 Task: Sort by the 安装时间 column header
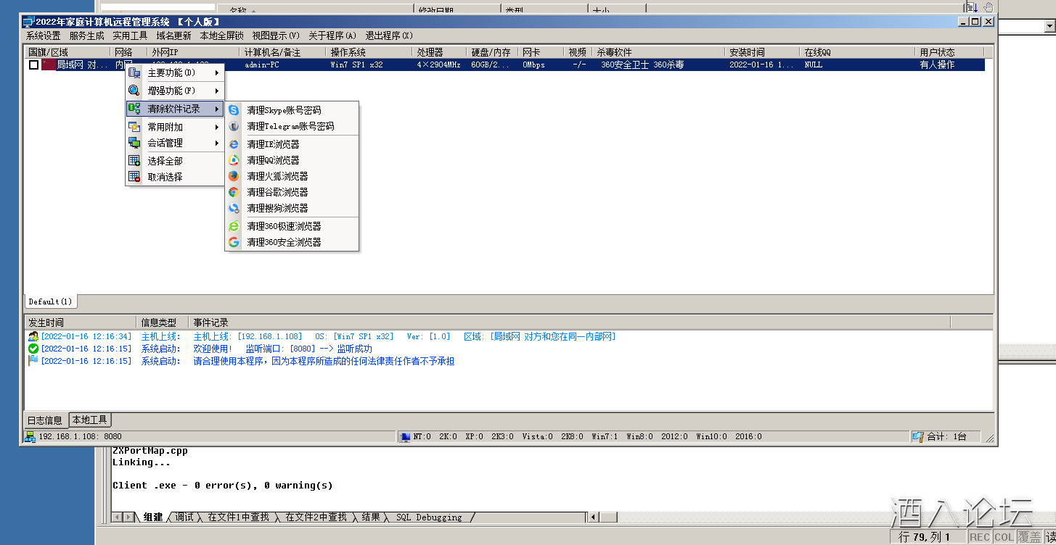click(x=762, y=52)
